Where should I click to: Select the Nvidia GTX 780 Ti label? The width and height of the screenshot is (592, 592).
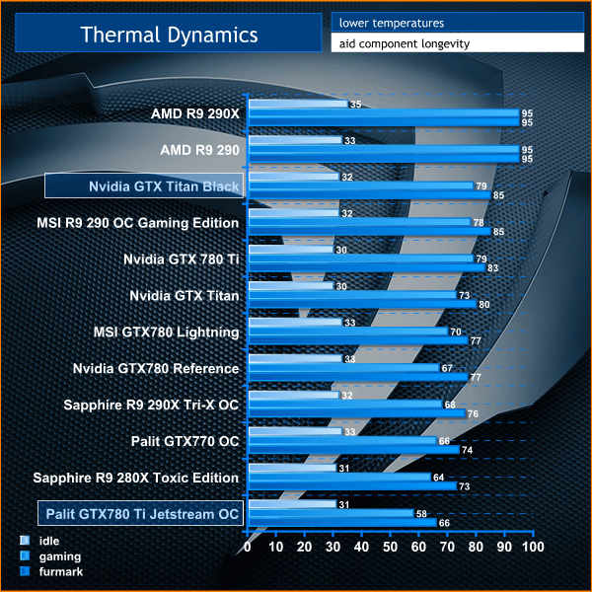(x=182, y=259)
